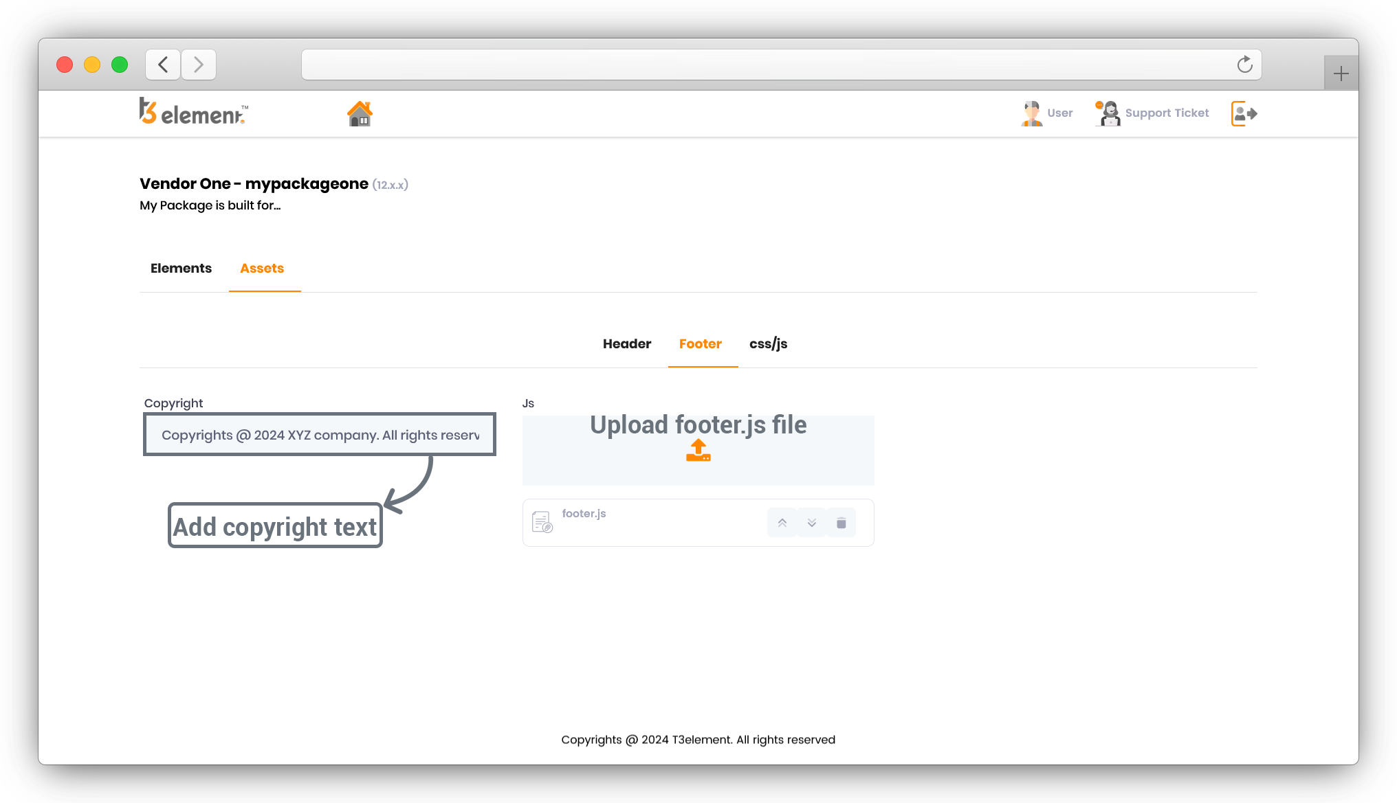Open a new browser tab plus button
Viewport: 1397px width, 803px height.
tap(1341, 73)
